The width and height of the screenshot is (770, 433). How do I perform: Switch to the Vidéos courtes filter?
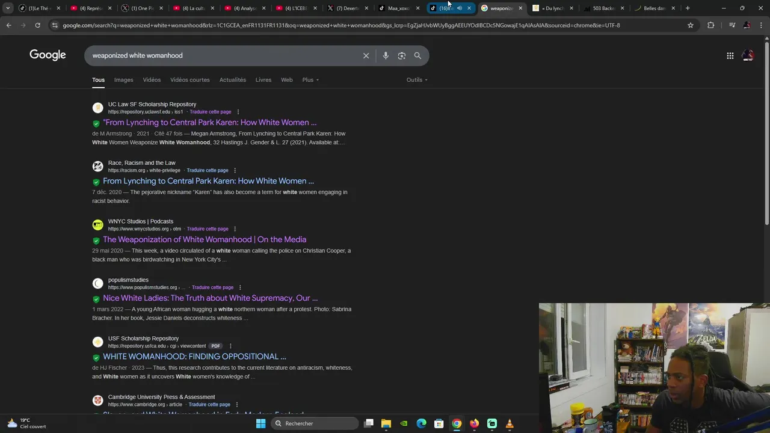click(x=190, y=80)
